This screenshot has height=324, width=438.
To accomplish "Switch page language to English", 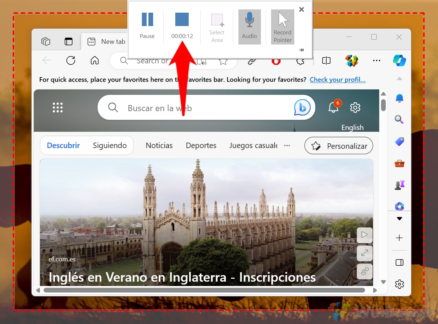I will tap(352, 127).
